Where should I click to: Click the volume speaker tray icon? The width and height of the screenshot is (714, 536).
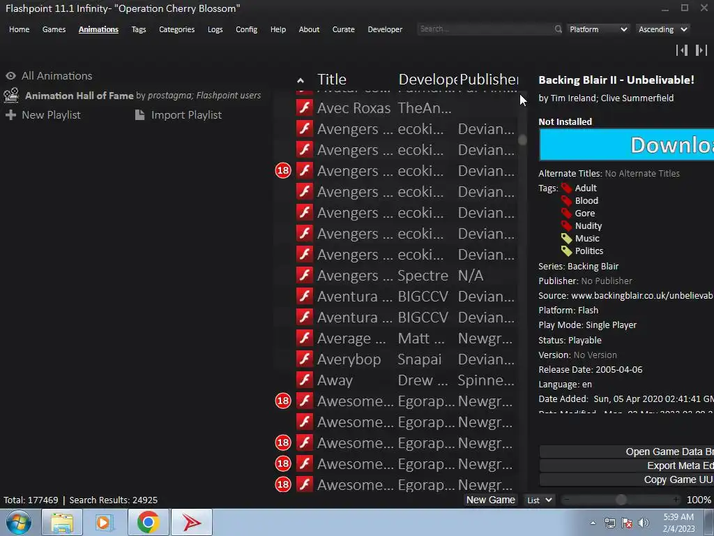643,523
